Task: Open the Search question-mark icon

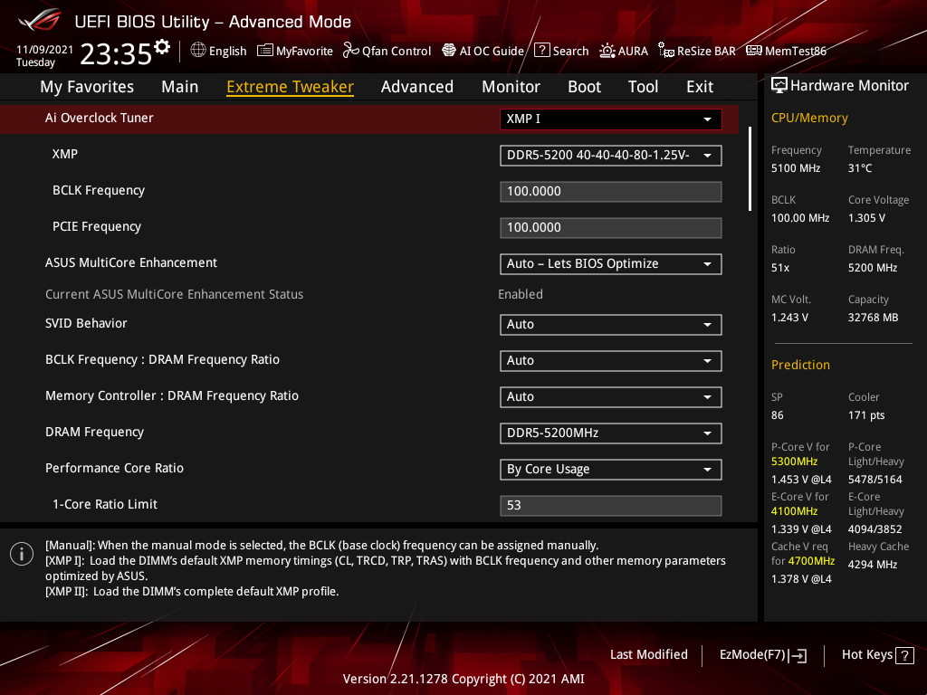Action: coord(541,51)
